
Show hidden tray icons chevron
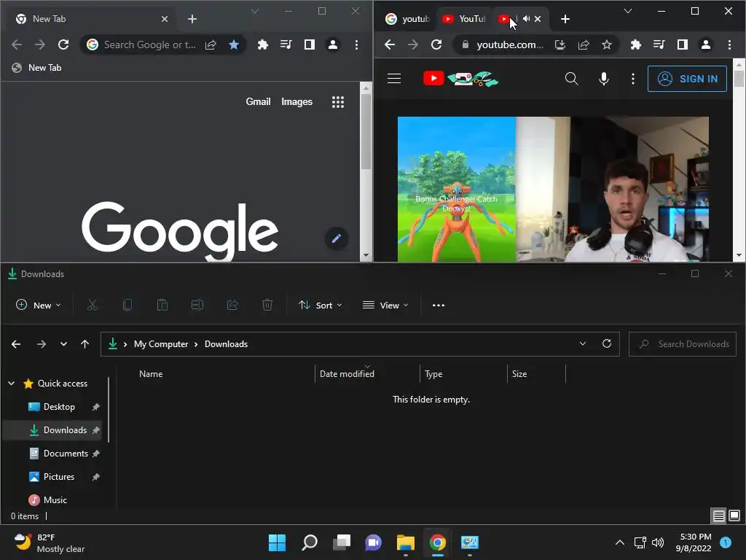[x=619, y=542]
